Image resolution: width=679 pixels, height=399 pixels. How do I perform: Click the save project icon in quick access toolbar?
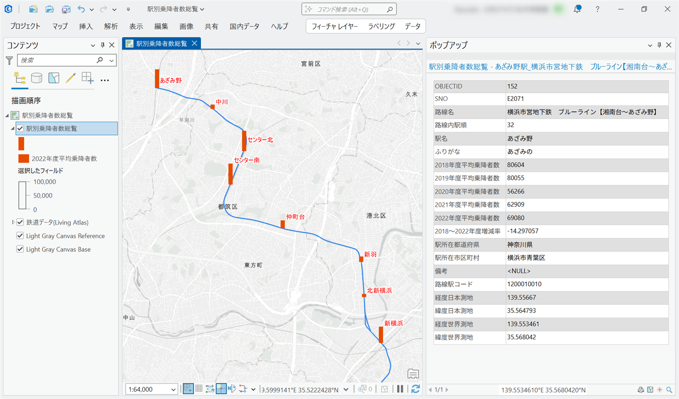(66, 9)
